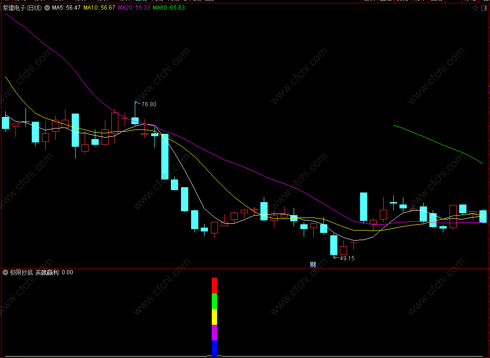Click the 76.80 high price label

coord(149,104)
